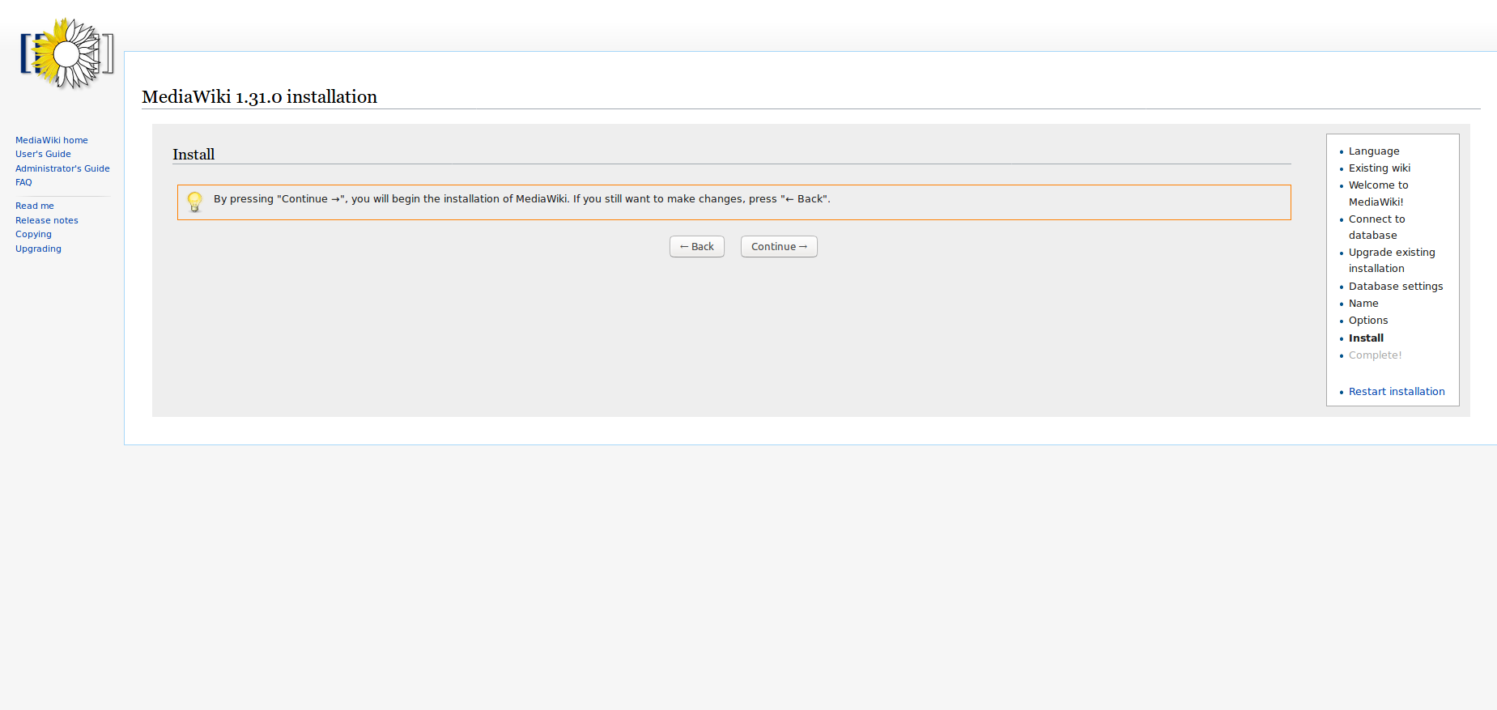The height and width of the screenshot is (710, 1497).
Task: Click the 'By pressing Continue' notice text
Action: (x=522, y=199)
